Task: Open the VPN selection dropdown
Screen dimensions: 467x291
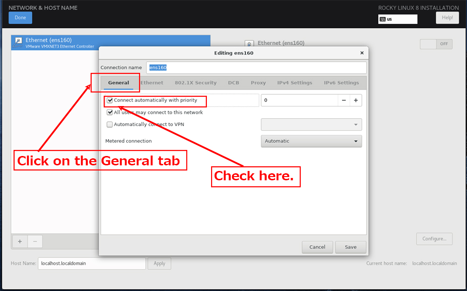Action: [x=311, y=125]
